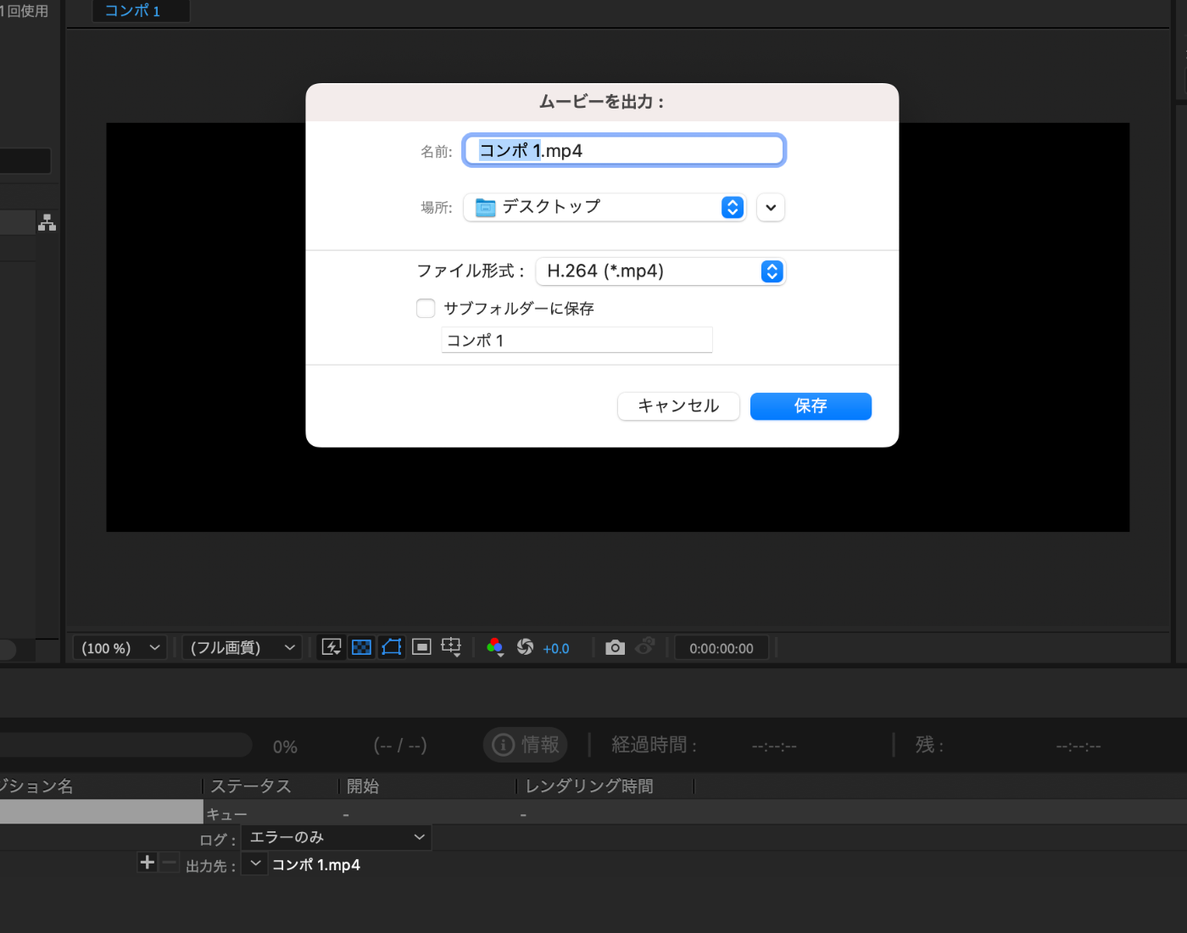Toggle the fast previews icon
The image size is (1187, 933).
332,647
